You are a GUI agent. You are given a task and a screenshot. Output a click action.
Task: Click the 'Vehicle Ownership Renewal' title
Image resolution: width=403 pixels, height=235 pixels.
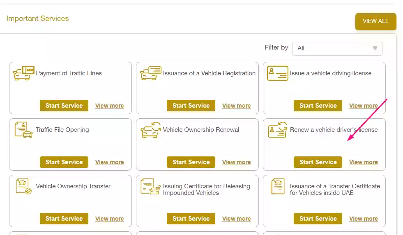coord(201,130)
